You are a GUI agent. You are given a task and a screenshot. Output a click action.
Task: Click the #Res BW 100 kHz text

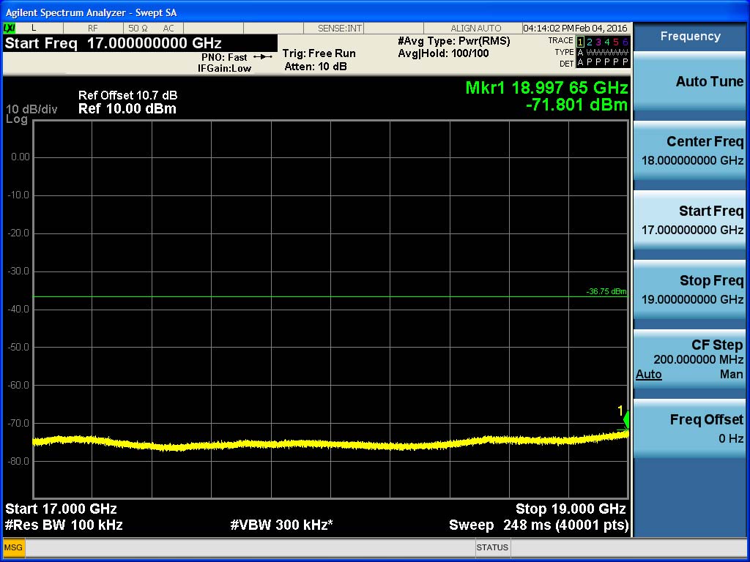pos(64,525)
